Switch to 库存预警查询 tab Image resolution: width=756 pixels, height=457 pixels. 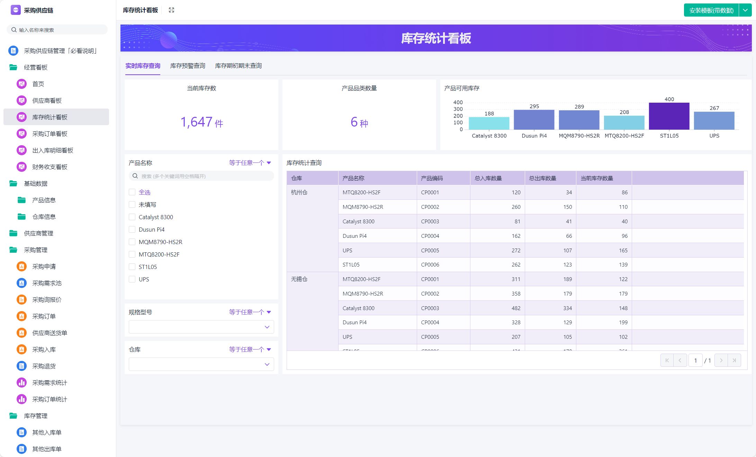point(188,66)
